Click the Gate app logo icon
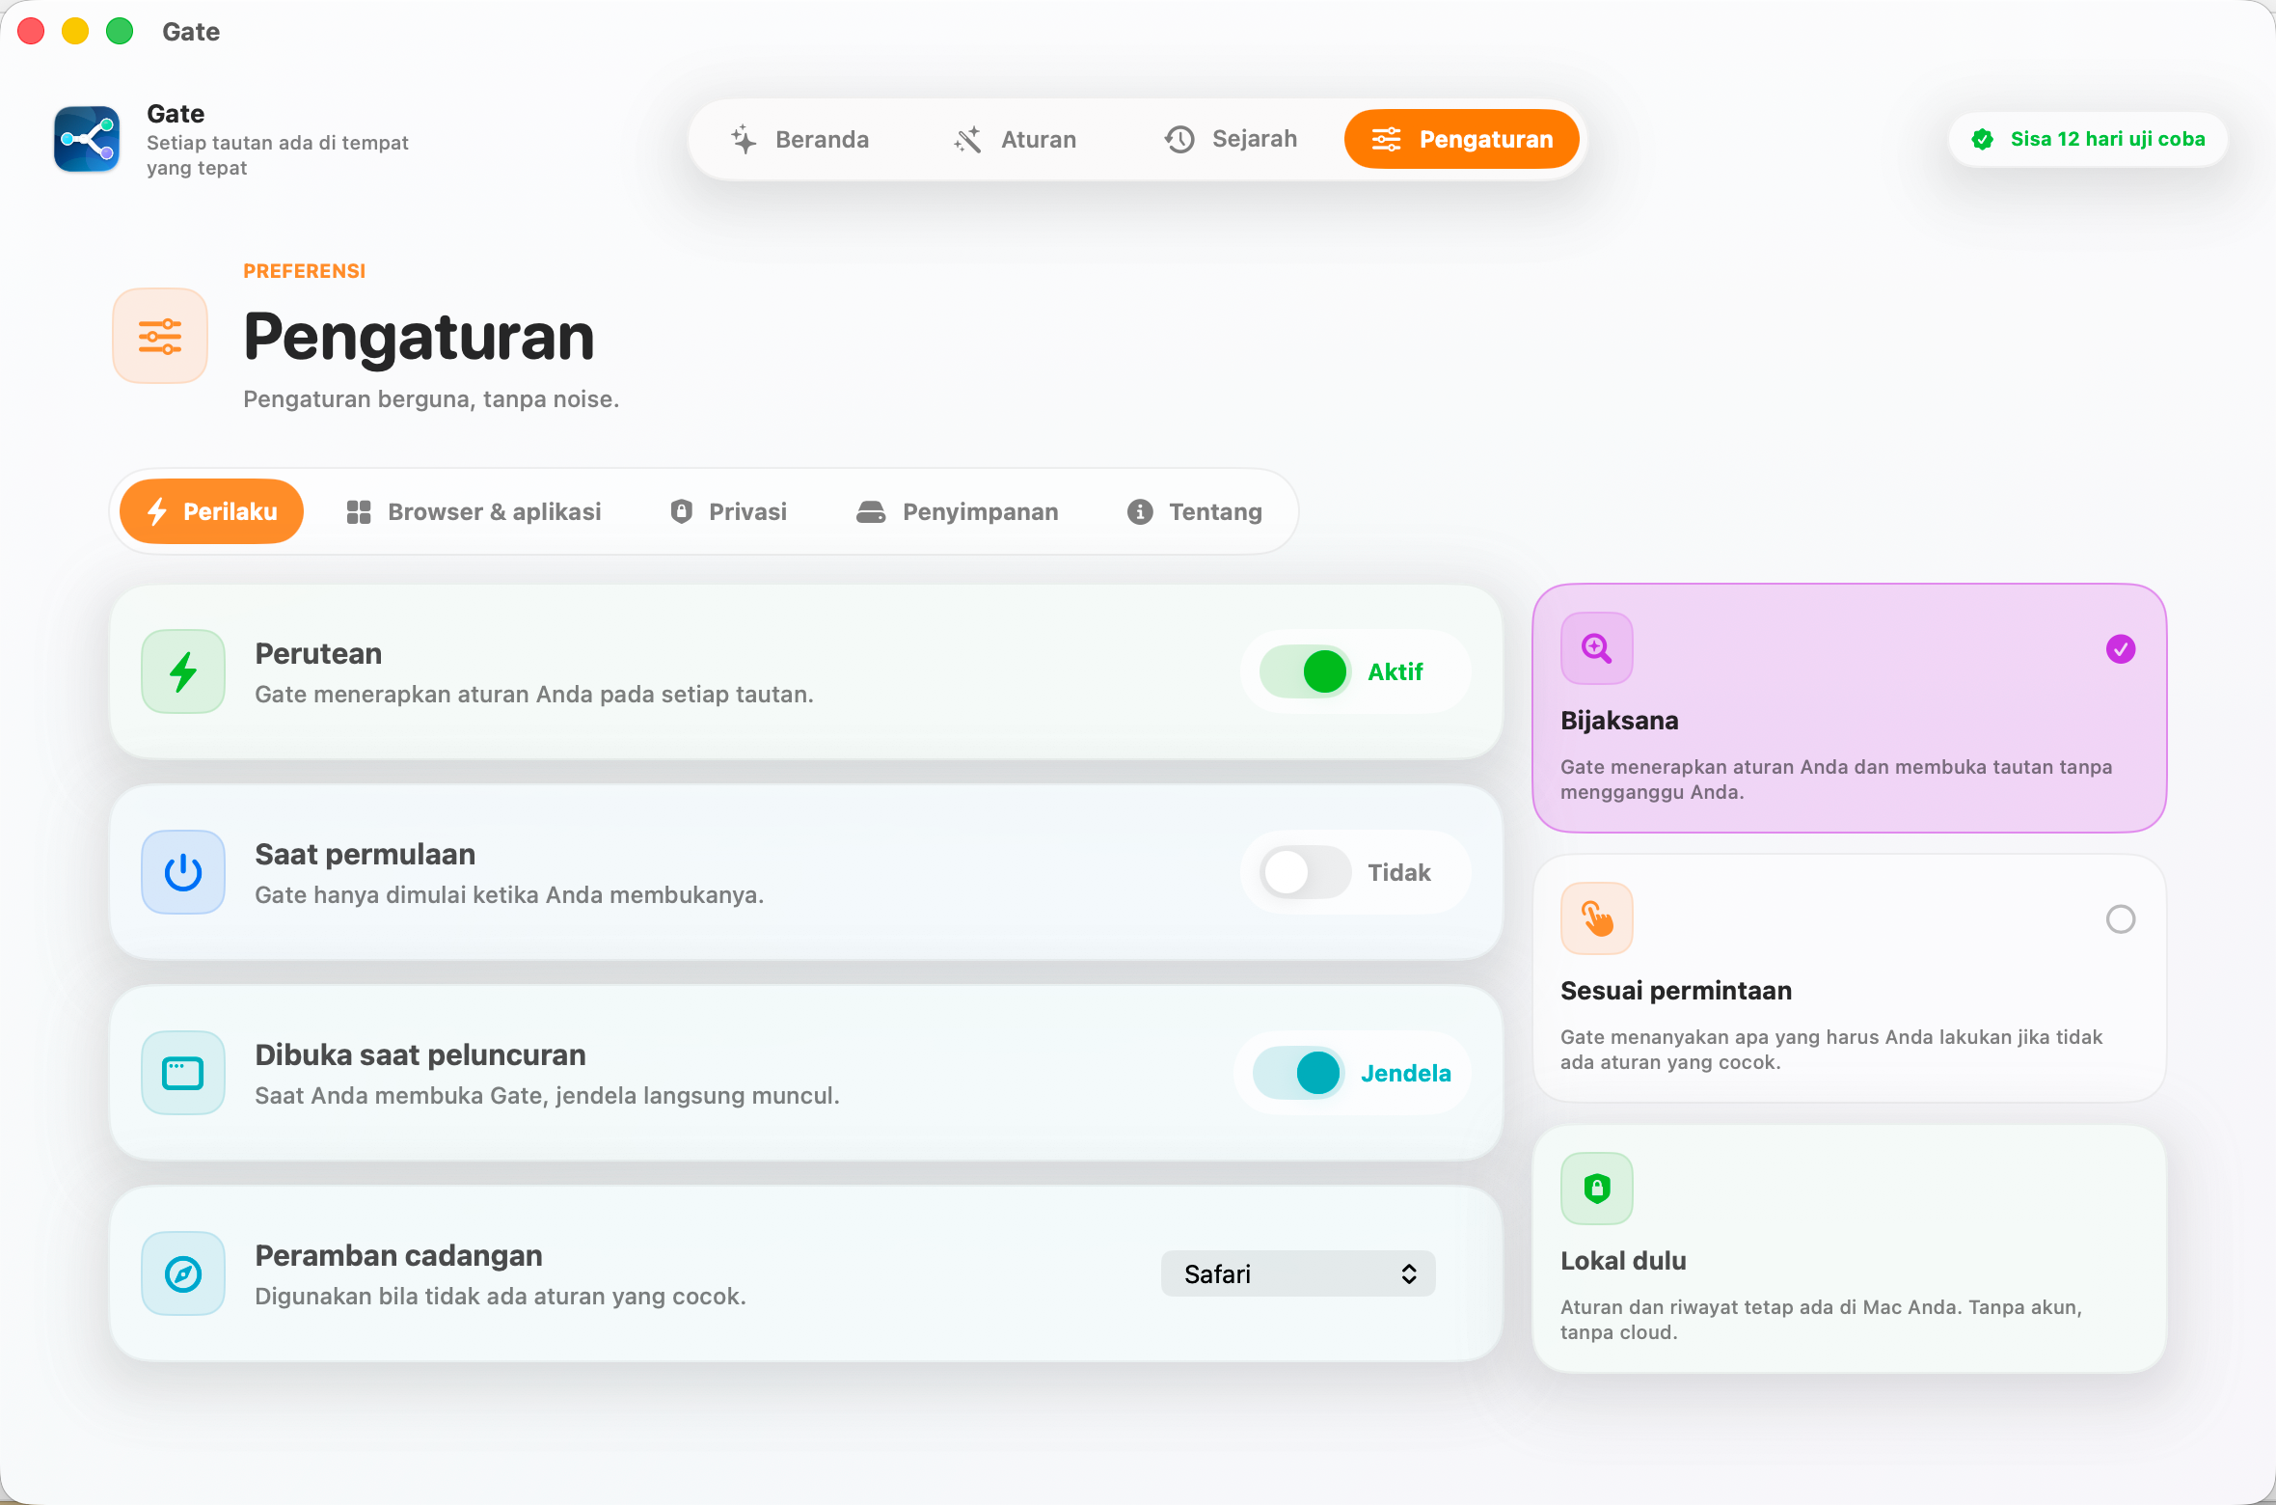Screen dimensions: 2276x1505 point(87,139)
